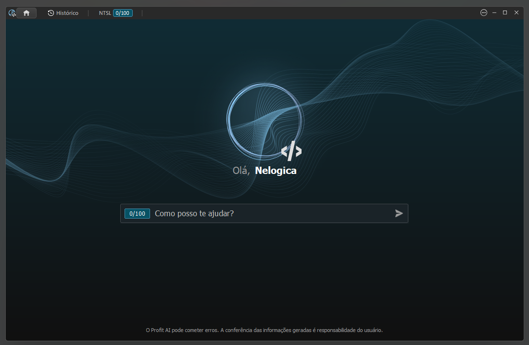The image size is (529, 345).
Task: Click the 'Nelogica' greeting name
Action: pos(276,171)
